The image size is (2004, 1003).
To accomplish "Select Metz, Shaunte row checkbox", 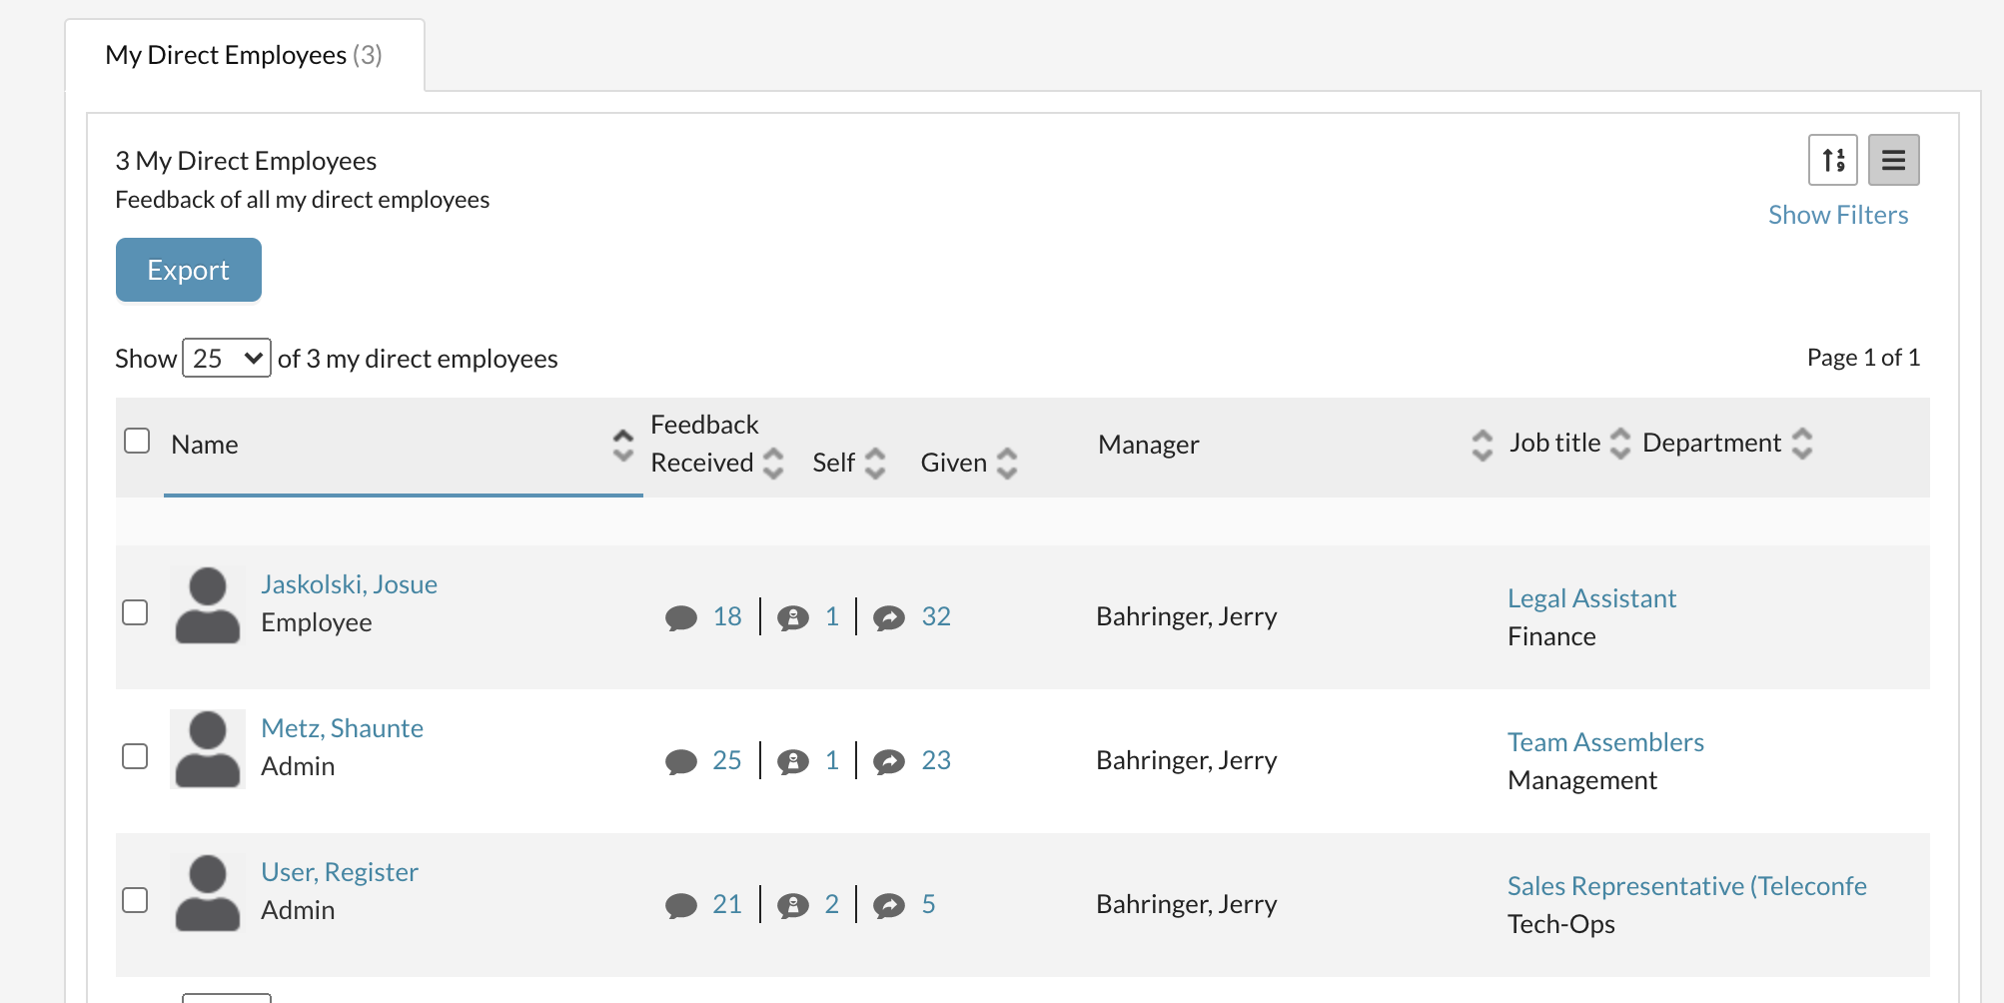I will tap(135, 756).
